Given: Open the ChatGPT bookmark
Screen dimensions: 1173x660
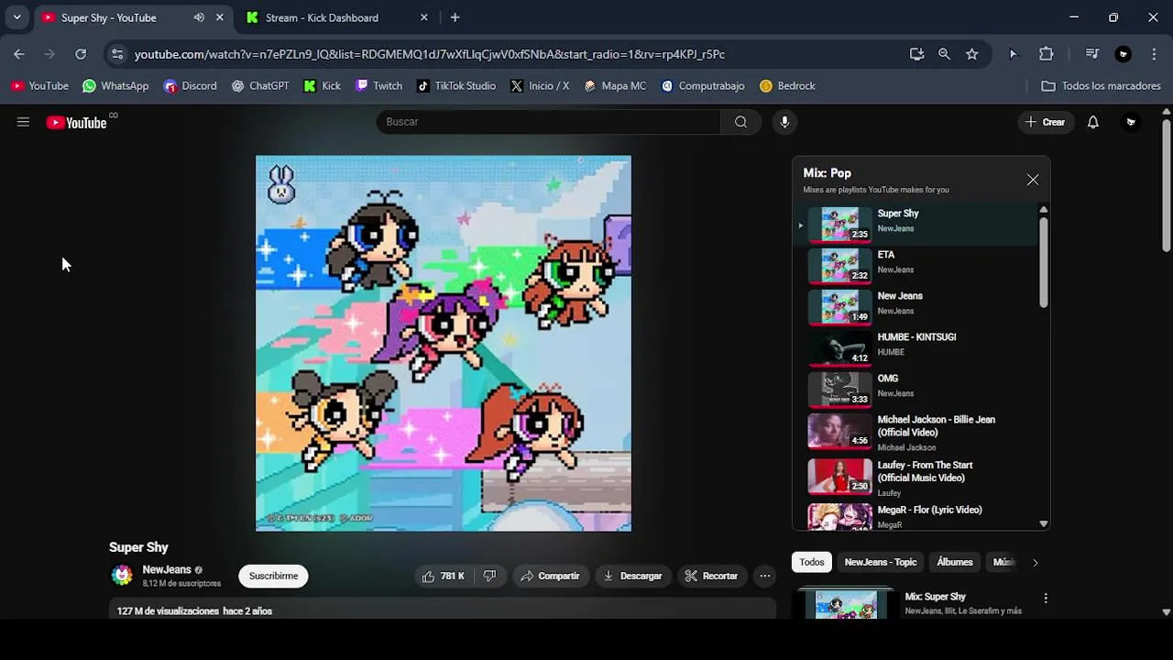Looking at the screenshot, I should click(260, 86).
